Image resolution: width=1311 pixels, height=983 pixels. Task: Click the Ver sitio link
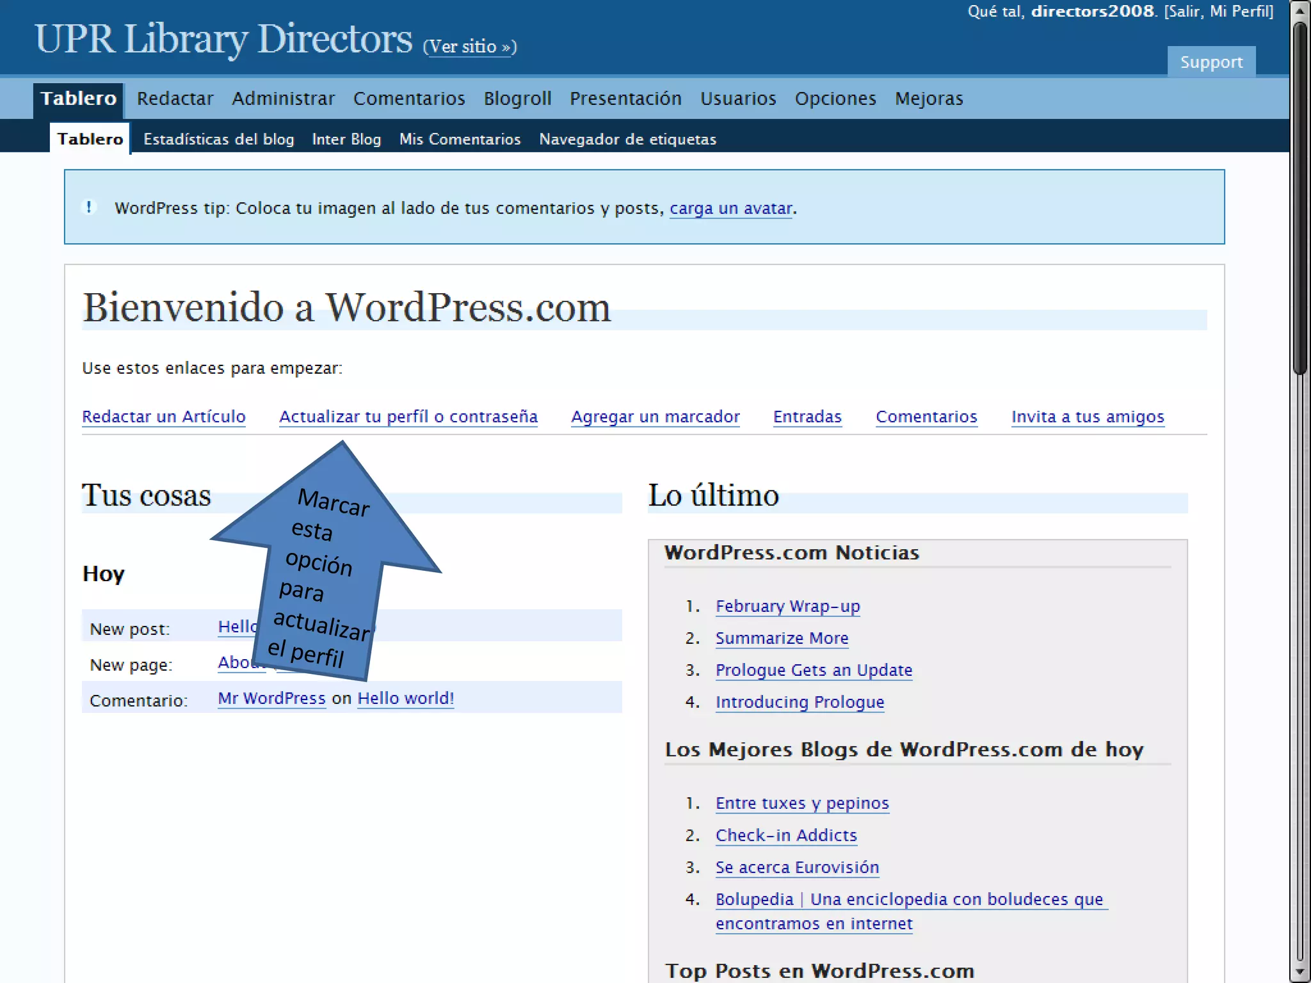click(x=470, y=47)
